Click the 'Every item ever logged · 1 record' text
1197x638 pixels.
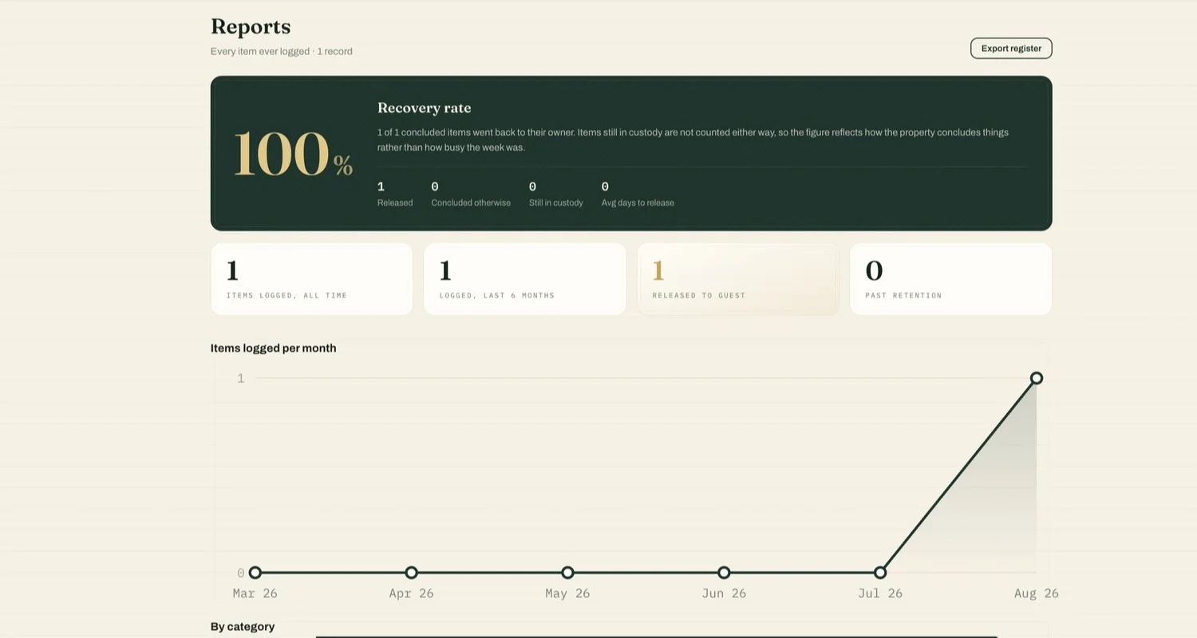[282, 51]
